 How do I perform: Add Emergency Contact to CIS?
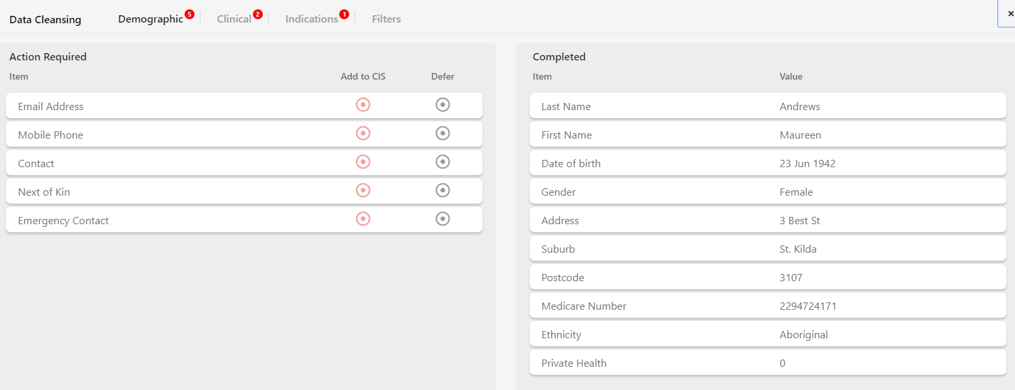pyautogui.click(x=363, y=219)
